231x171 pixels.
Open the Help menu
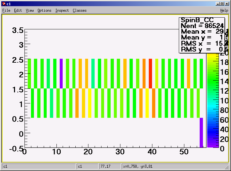[224, 10]
